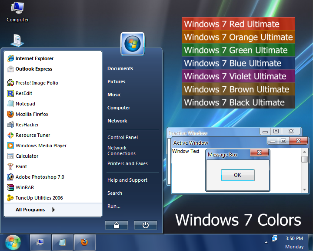The height and width of the screenshot is (251, 313).
Task: Select the Windows 7 Red Ultimate swatch
Action: (239, 24)
